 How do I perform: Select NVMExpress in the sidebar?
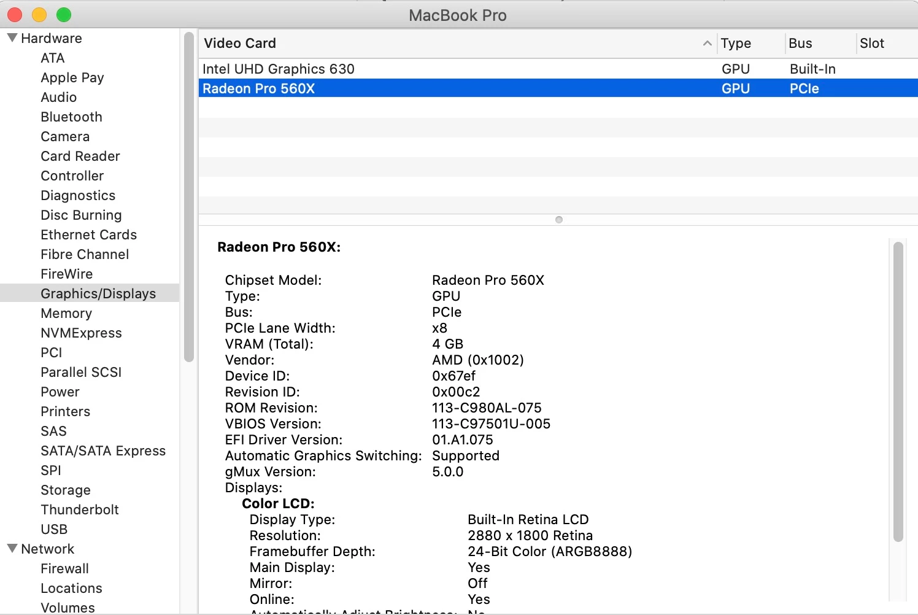pyautogui.click(x=82, y=333)
